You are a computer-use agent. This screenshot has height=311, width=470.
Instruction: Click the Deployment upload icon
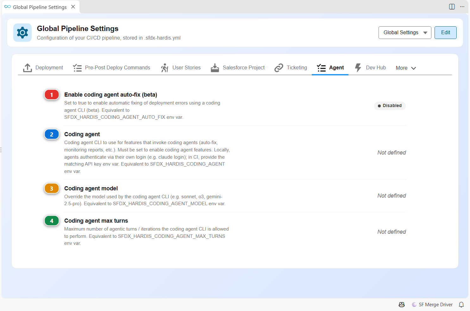[28, 68]
